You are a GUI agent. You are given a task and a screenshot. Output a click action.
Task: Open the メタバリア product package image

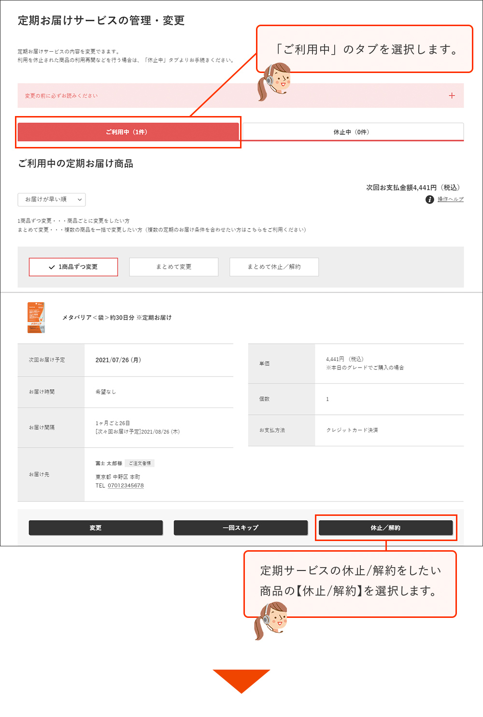coord(36,318)
